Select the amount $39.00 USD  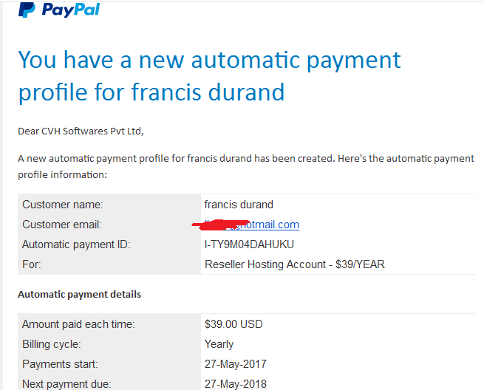234,324
